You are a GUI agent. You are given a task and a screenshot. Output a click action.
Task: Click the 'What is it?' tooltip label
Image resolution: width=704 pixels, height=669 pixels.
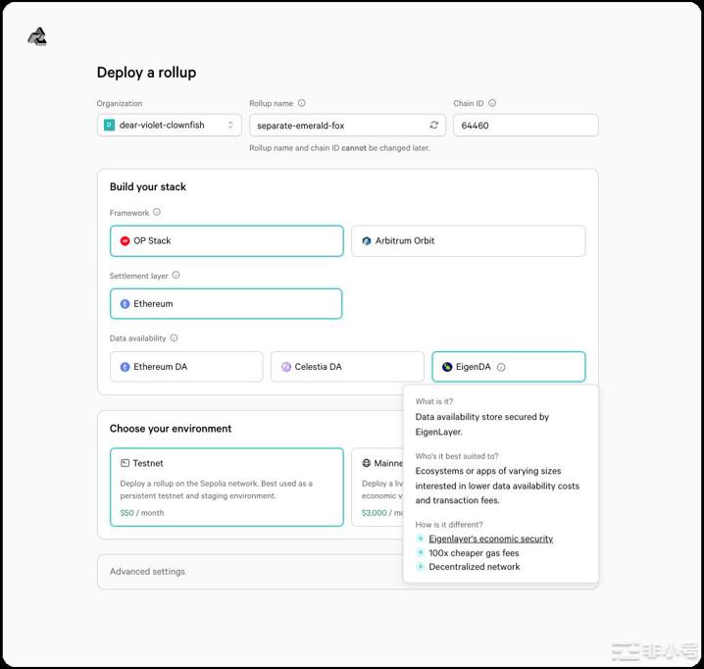pos(434,401)
